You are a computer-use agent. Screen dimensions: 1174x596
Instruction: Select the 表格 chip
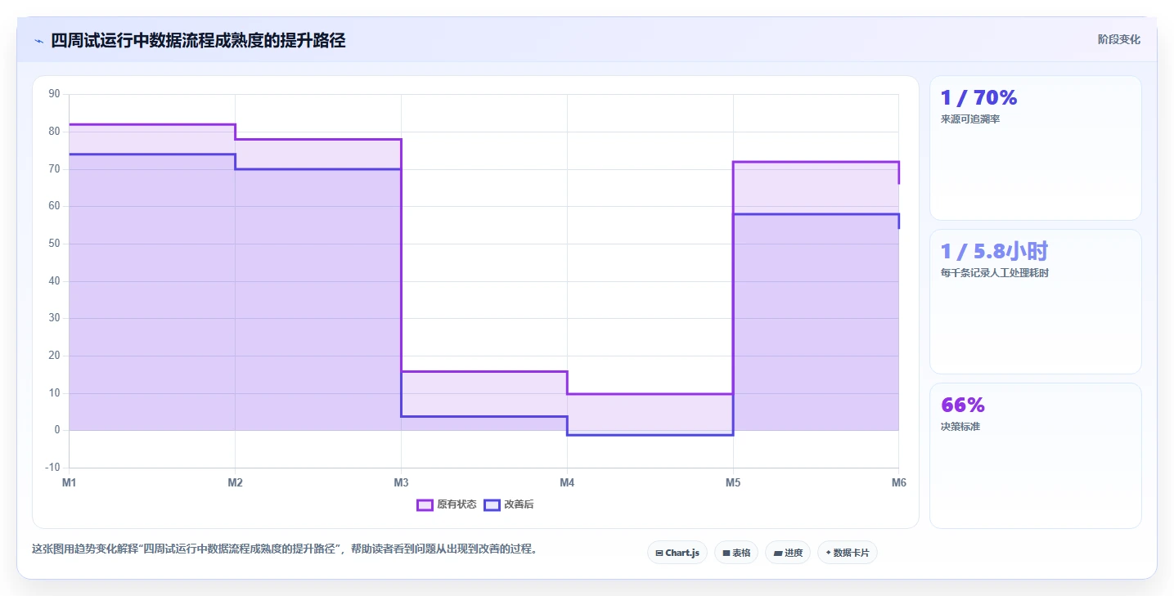(736, 553)
